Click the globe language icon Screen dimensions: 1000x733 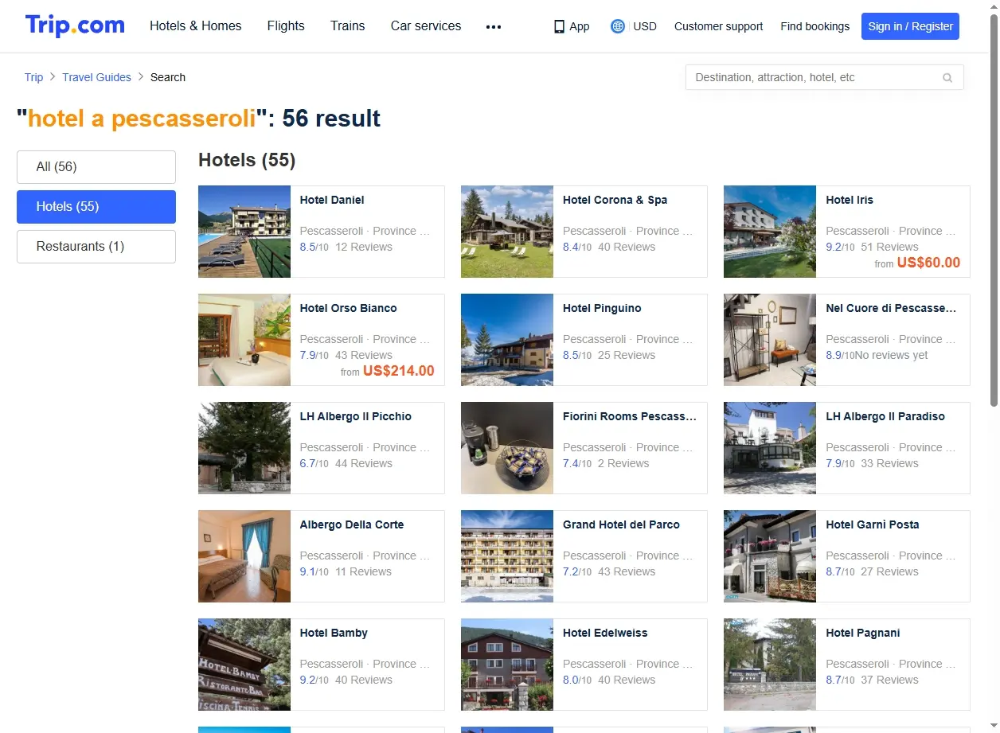tap(617, 26)
